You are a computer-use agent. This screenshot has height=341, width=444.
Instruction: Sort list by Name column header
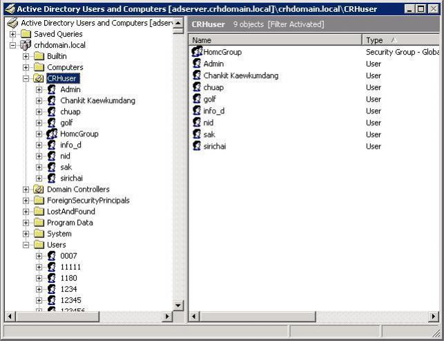click(276, 40)
